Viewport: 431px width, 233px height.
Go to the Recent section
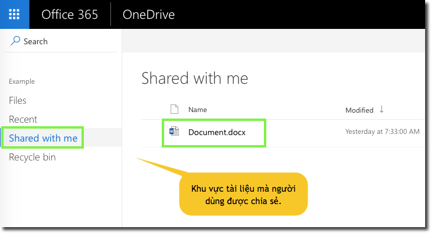(23, 119)
